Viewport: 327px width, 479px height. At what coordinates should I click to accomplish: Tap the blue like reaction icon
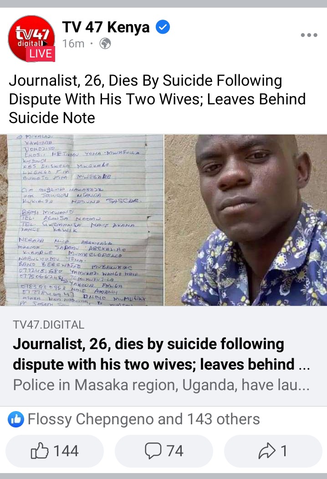[x=16, y=419]
